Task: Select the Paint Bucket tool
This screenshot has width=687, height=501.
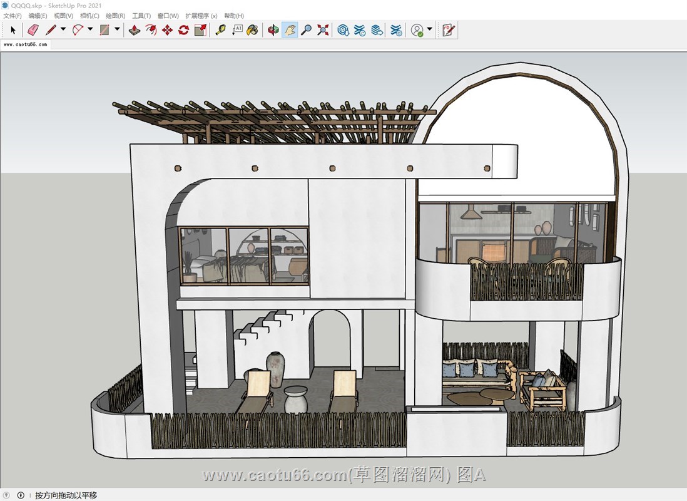Action: [252, 30]
